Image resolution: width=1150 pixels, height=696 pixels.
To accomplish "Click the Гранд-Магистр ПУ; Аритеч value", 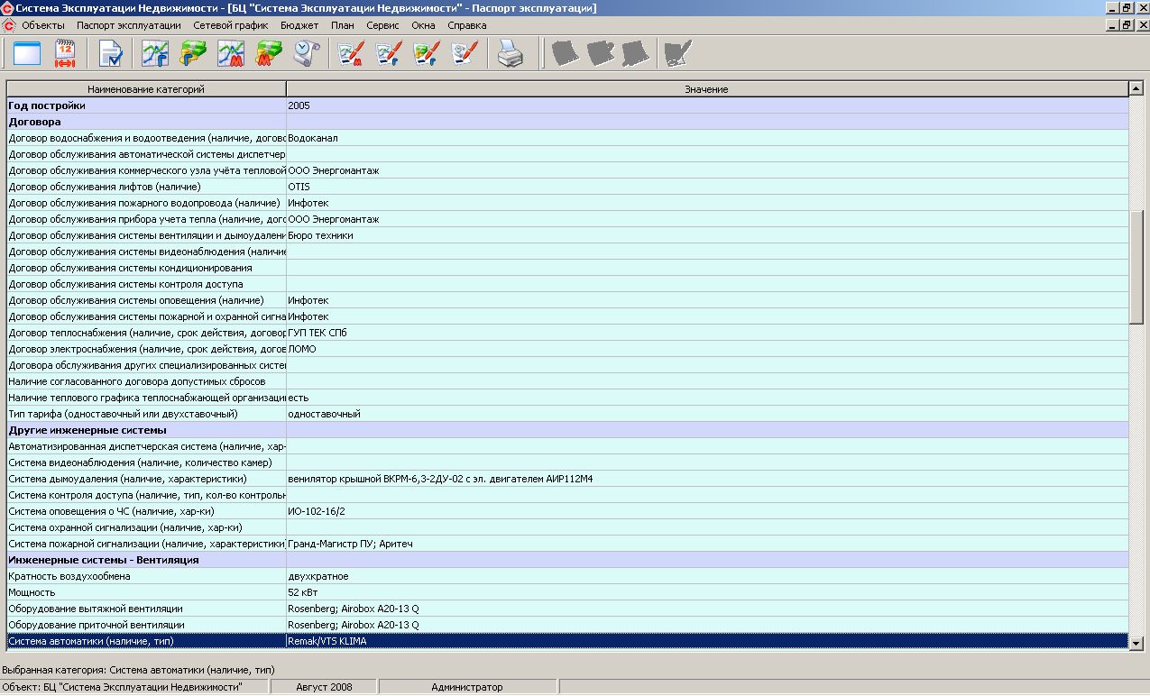I will (352, 544).
